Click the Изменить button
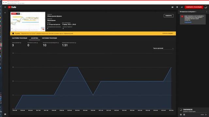209x117 pixels. tap(169, 16)
